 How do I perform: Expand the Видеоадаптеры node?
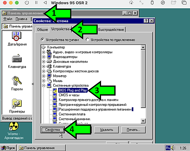(x=44, y=57)
